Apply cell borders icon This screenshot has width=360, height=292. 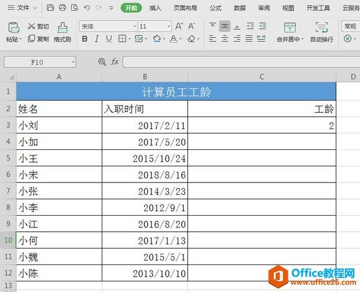click(x=122, y=39)
